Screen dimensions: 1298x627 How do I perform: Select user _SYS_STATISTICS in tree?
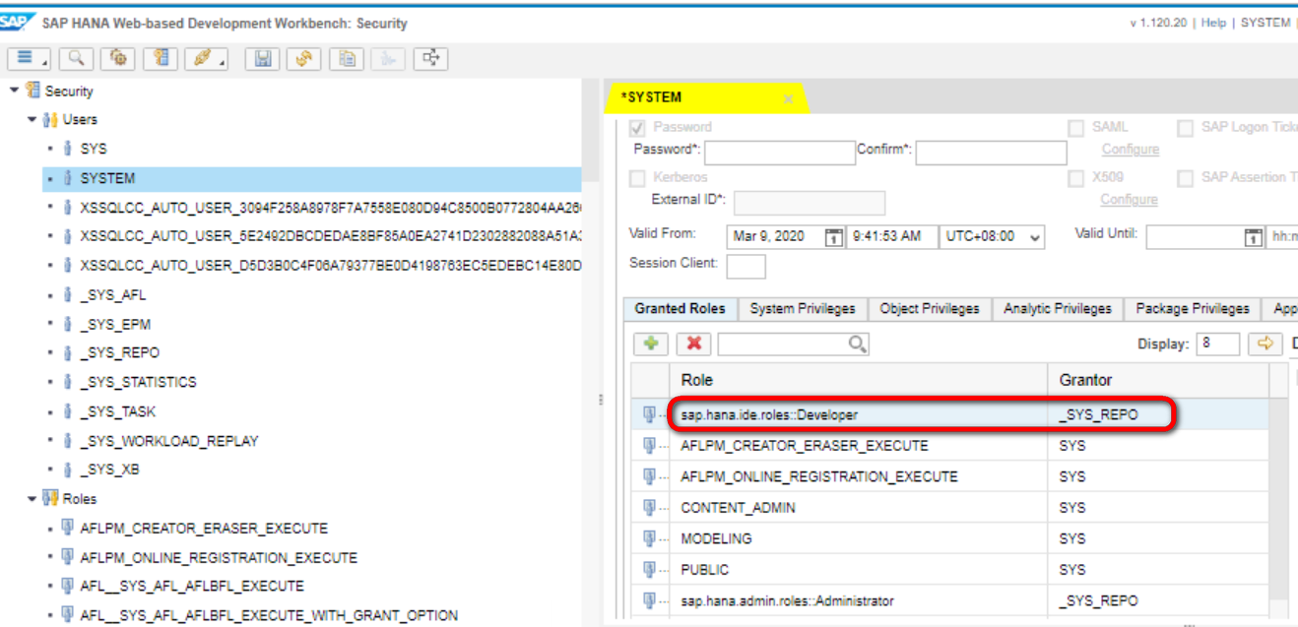coord(138,382)
